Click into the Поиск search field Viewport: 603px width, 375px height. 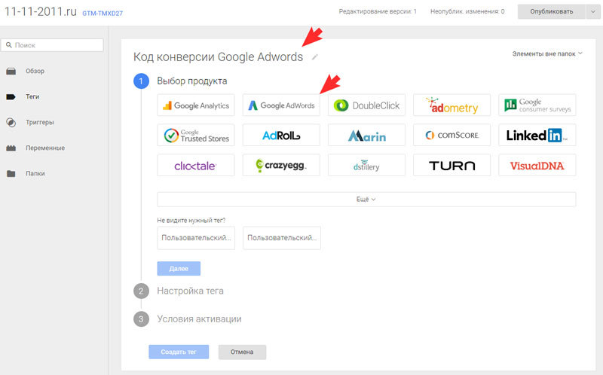click(52, 45)
